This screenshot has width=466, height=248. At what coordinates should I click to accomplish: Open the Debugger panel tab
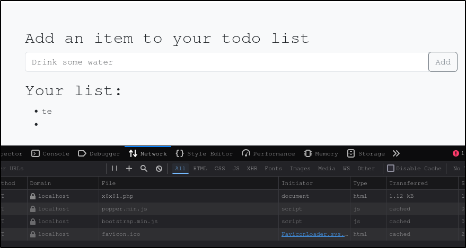pyautogui.click(x=99, y=153)
